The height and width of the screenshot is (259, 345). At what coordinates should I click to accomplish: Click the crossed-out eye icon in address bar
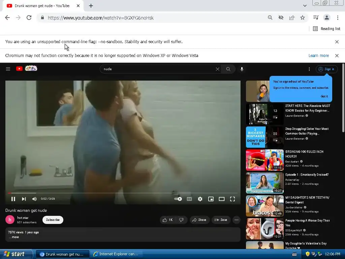tap(281, 18)
